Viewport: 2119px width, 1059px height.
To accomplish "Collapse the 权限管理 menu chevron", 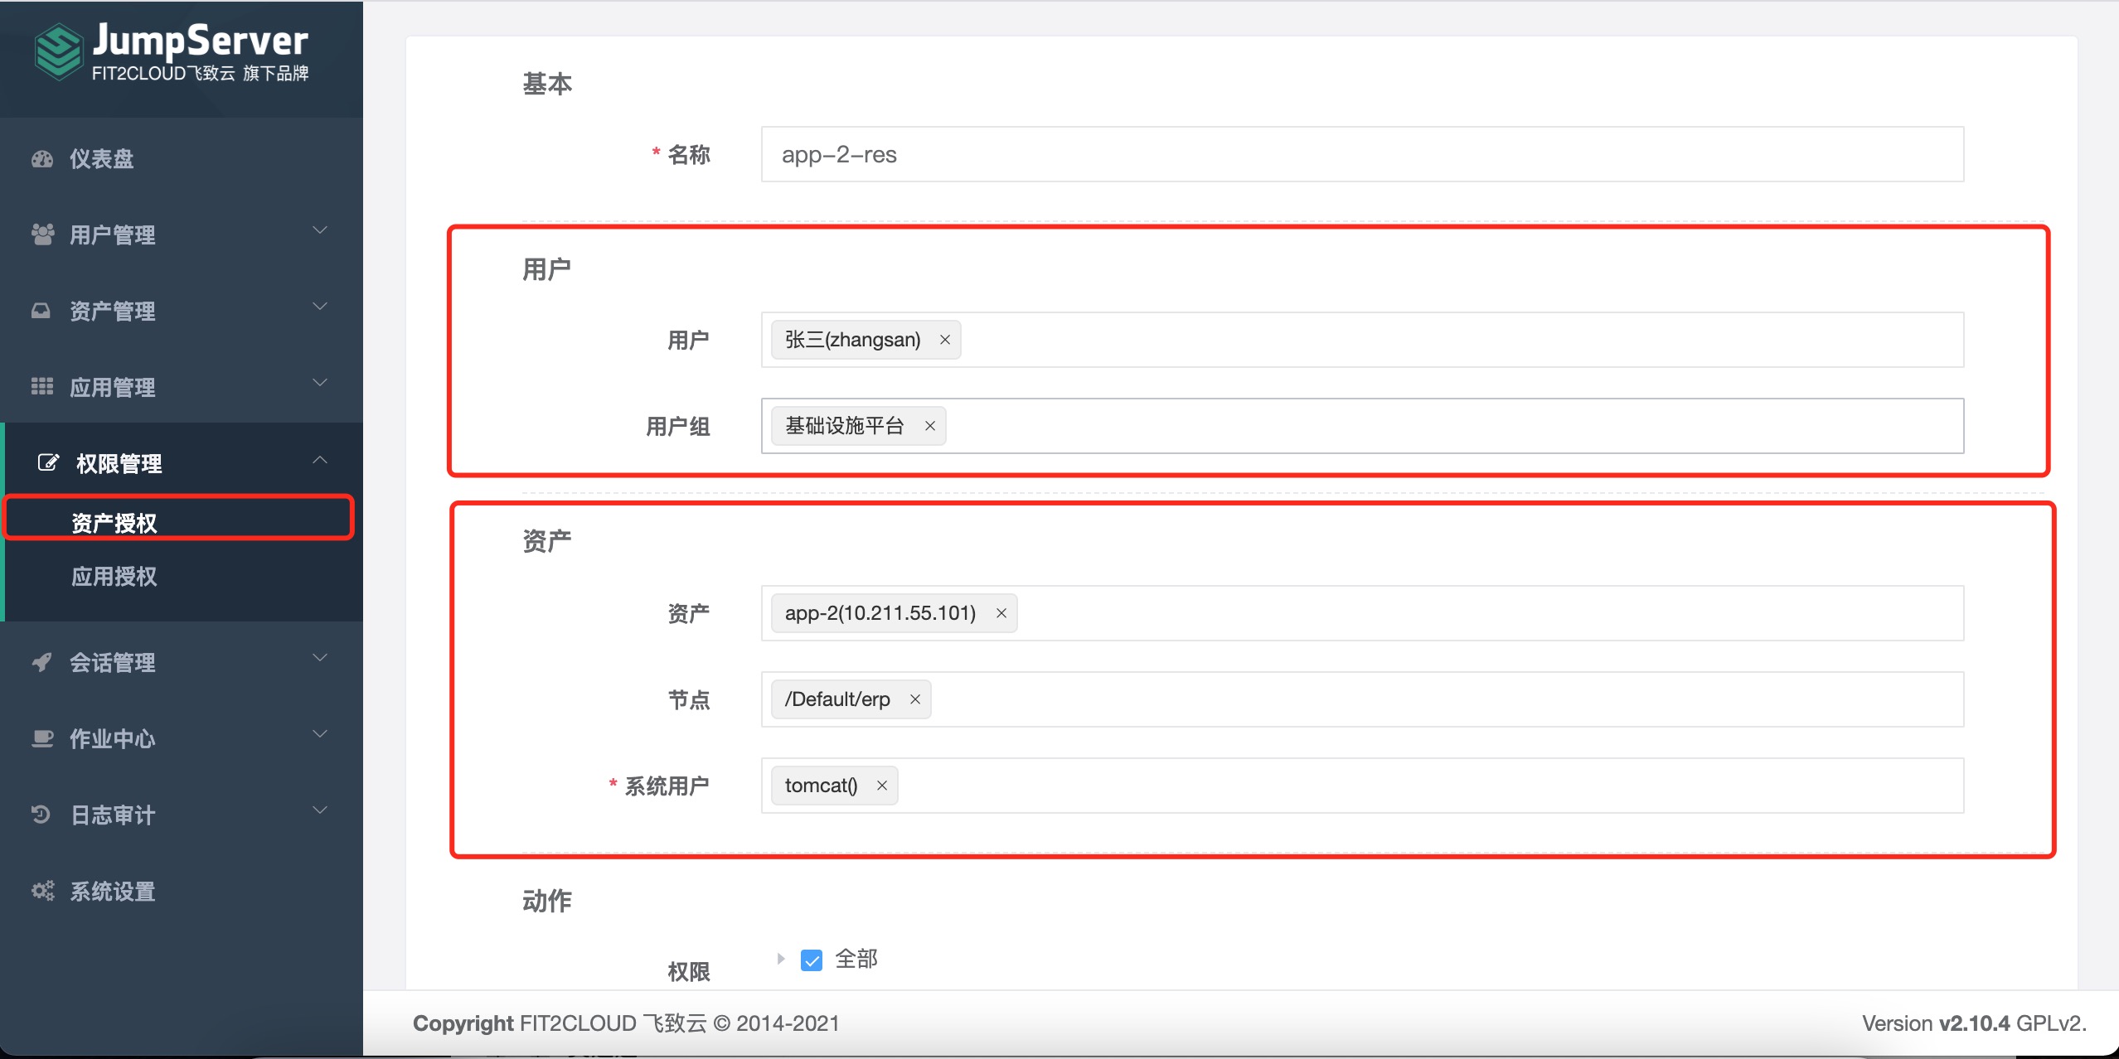I will click(320, 460).
